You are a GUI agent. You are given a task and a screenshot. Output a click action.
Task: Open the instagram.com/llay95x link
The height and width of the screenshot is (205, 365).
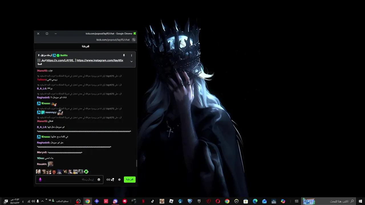pyautogui.click(x=100, y=60)
